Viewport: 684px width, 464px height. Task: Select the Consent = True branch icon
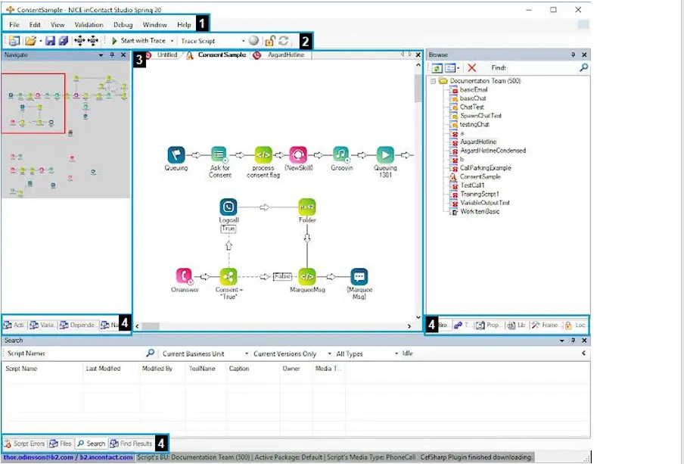coord(229,277)
